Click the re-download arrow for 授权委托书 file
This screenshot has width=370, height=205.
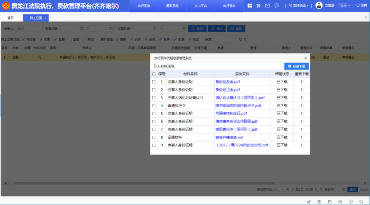[x=302, y=129]
